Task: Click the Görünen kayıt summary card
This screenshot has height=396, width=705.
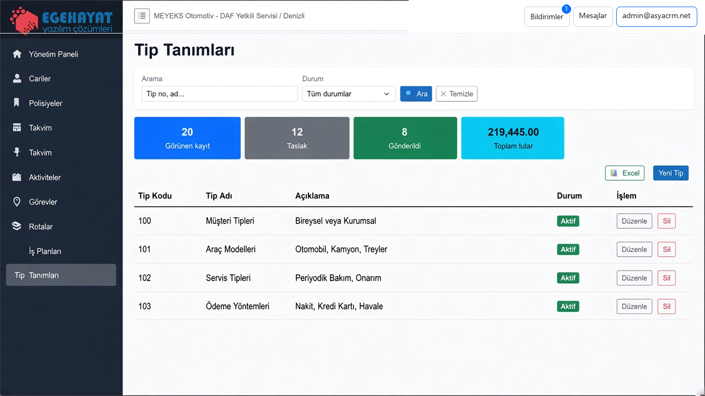Action: (187, 138)
